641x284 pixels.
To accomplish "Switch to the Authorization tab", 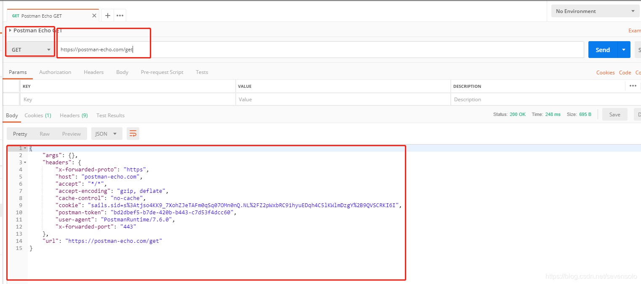I will coord(55,72).
